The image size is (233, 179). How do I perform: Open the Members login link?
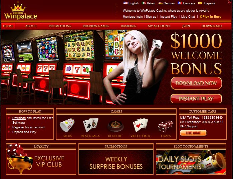click(133, 17)
